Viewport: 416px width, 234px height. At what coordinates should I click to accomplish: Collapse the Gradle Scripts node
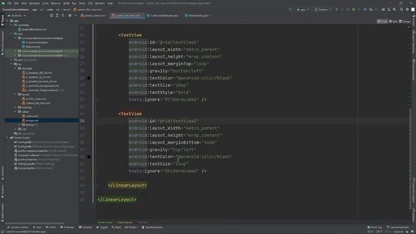coord(7,138)
